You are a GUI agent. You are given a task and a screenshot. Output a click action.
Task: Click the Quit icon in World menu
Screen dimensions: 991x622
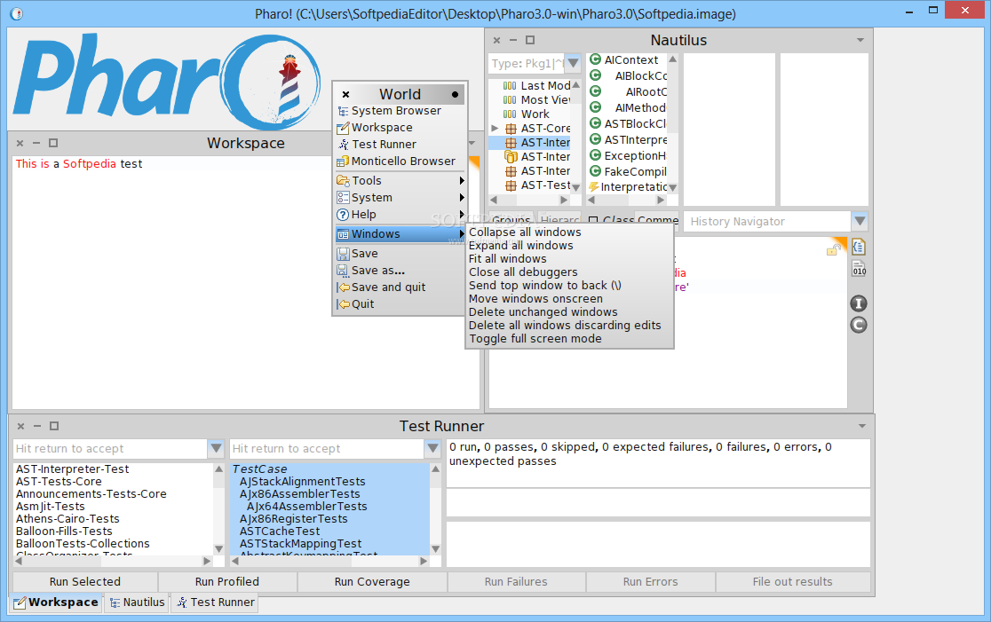click(x=343, y=304)
